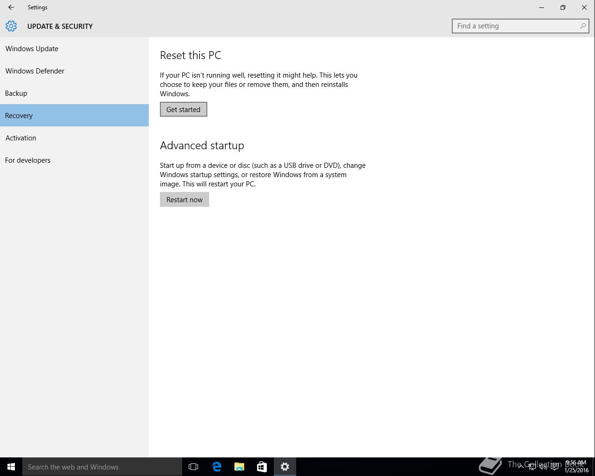595x476 pixels.
Task: Go back using the arrow in Settings
Action: (11, 7)
